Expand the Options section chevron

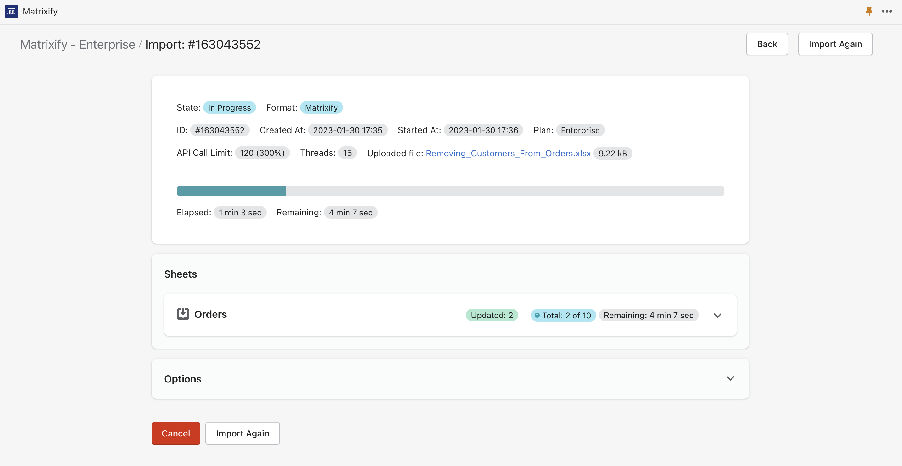[730, 378]
